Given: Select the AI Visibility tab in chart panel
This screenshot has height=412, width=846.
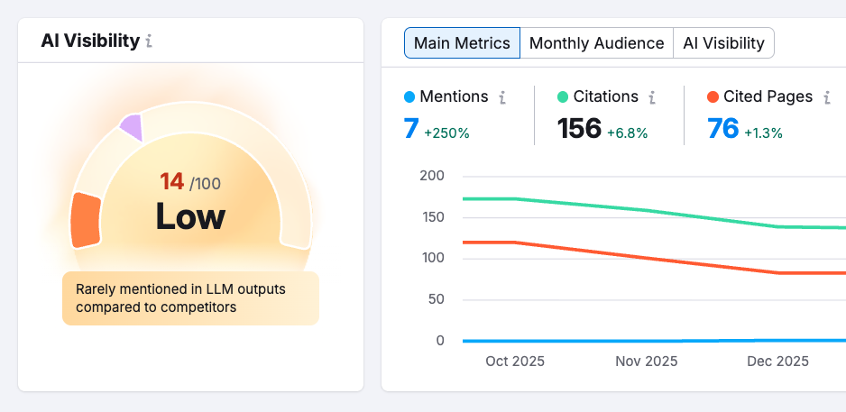Looking at the screenshot, I should coord(723,43).
